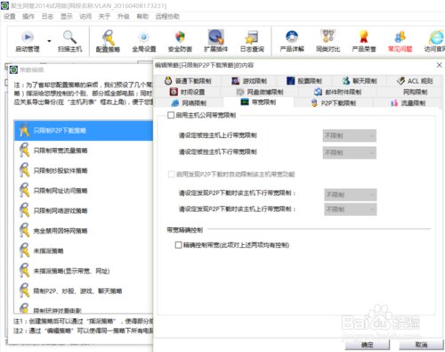The width and height of the screenshot is (445, 352).
Task: Open the red 常见问题 icon
Action: (400, 37)
